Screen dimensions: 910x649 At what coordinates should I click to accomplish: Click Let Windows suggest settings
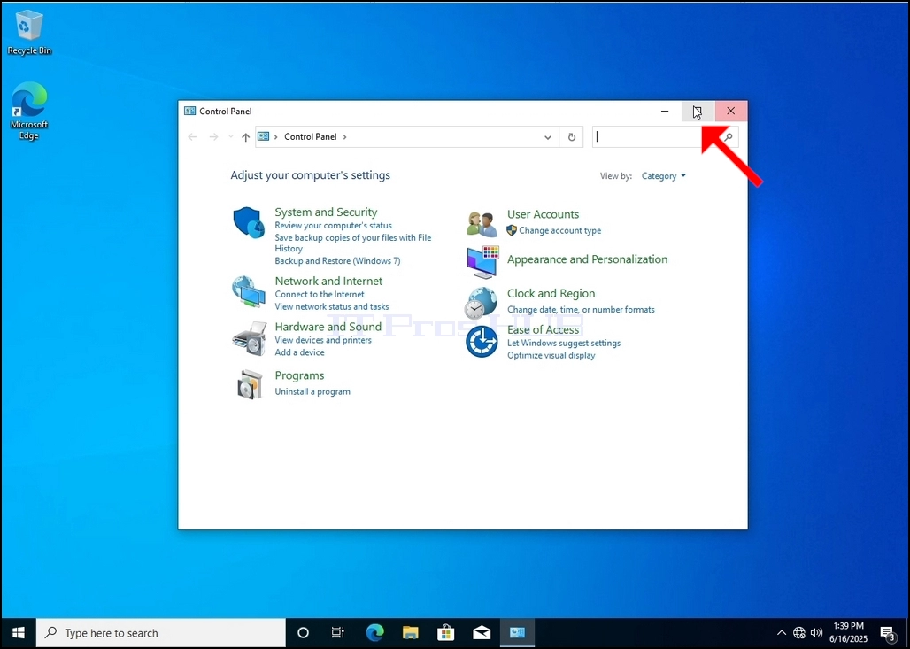tap(564, 343)
